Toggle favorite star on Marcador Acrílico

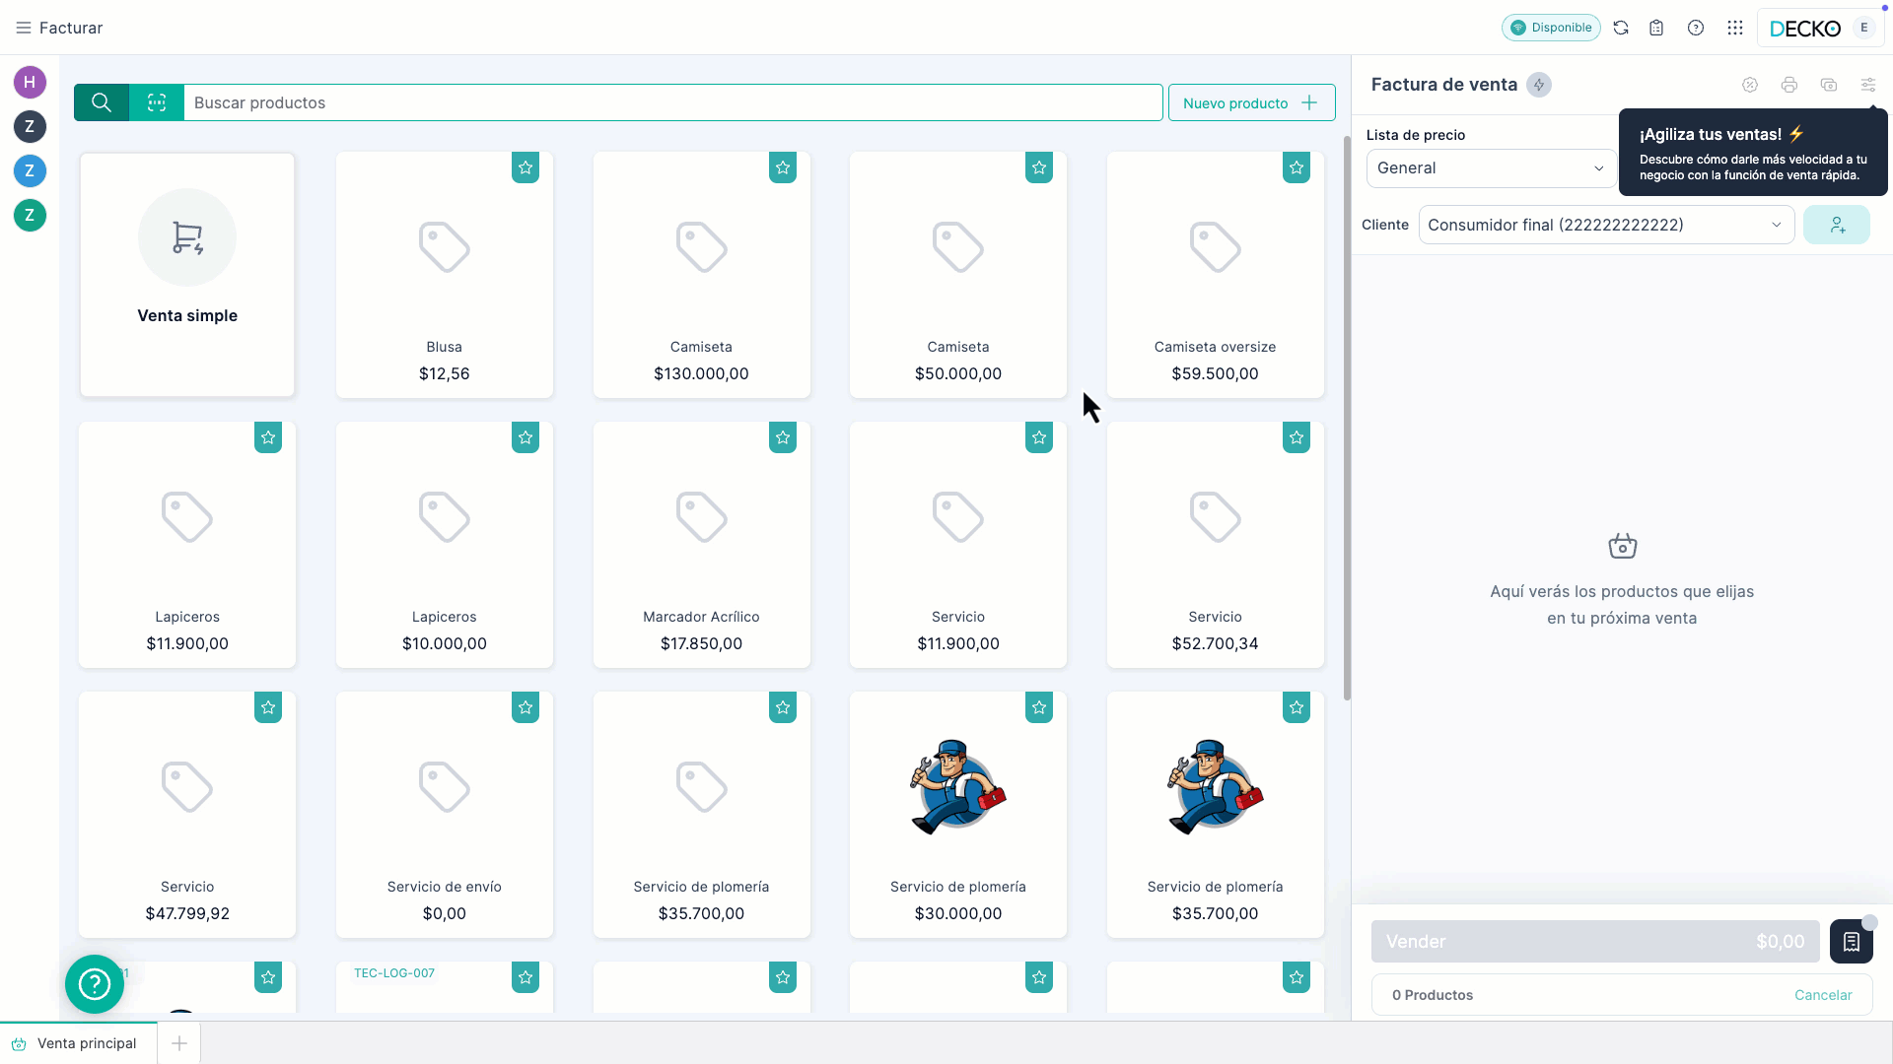coord(783,437)
